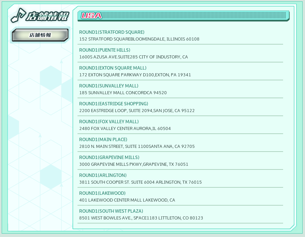Select ROUND1(ARLINGTON) store name
The width and height of the screenshot is (305, 237).
[103, 176]
